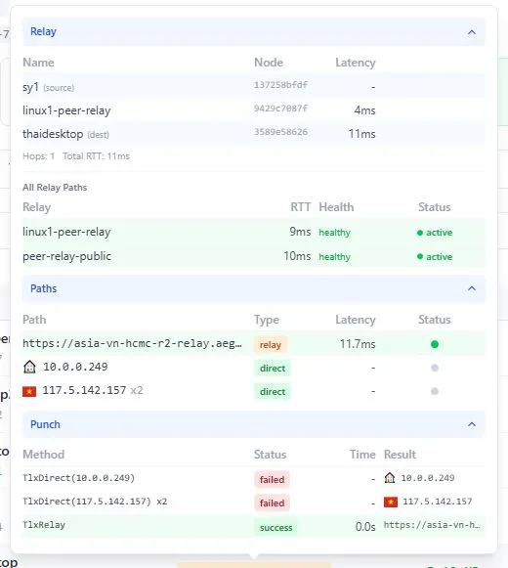This screenshot has width=508, height=568.
Task: Click node ID 9429c7087f
Action: pyautogui.click(x=280, y=109)
